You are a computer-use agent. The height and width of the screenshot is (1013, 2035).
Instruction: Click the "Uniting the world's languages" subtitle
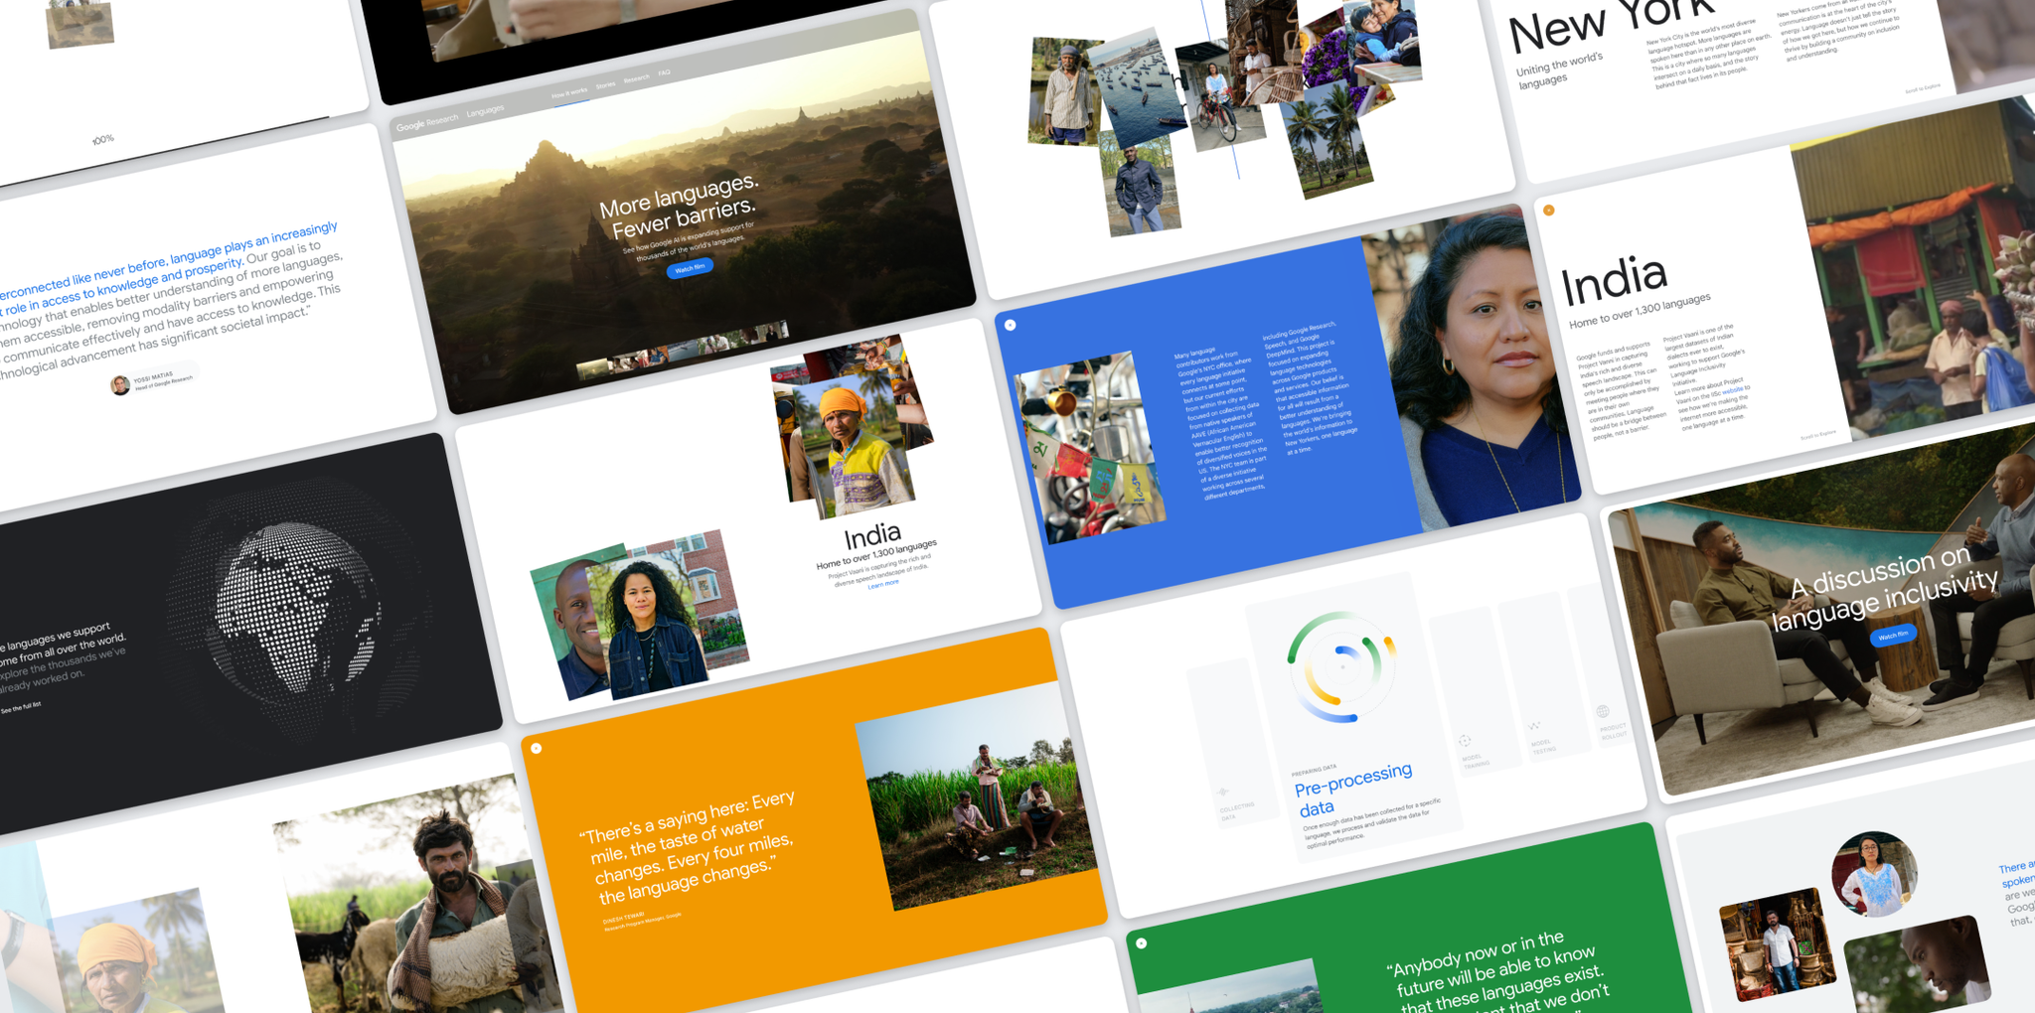1561,72
